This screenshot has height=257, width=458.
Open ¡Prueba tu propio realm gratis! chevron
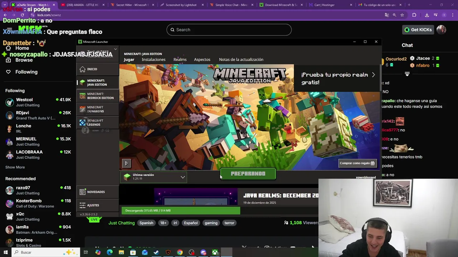(x=373, y=75)
